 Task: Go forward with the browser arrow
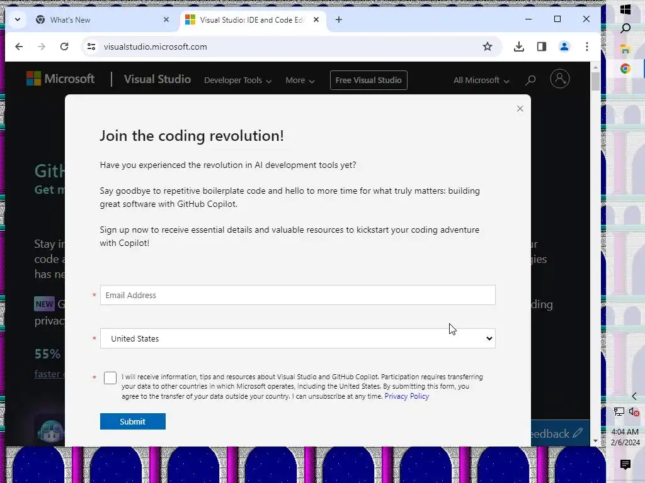(x=42, y=47)
